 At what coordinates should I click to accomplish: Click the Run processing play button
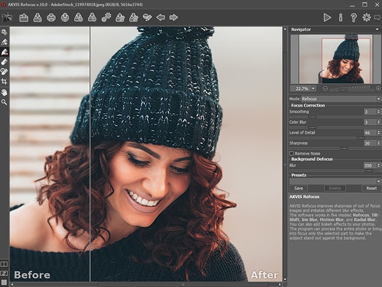click(x=327, y=18)
